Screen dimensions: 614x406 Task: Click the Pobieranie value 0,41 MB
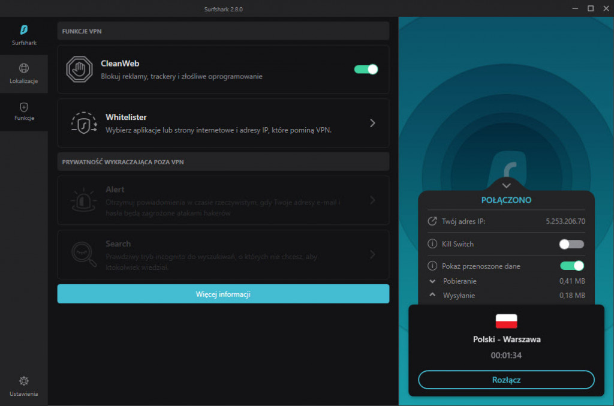[572, 281]
